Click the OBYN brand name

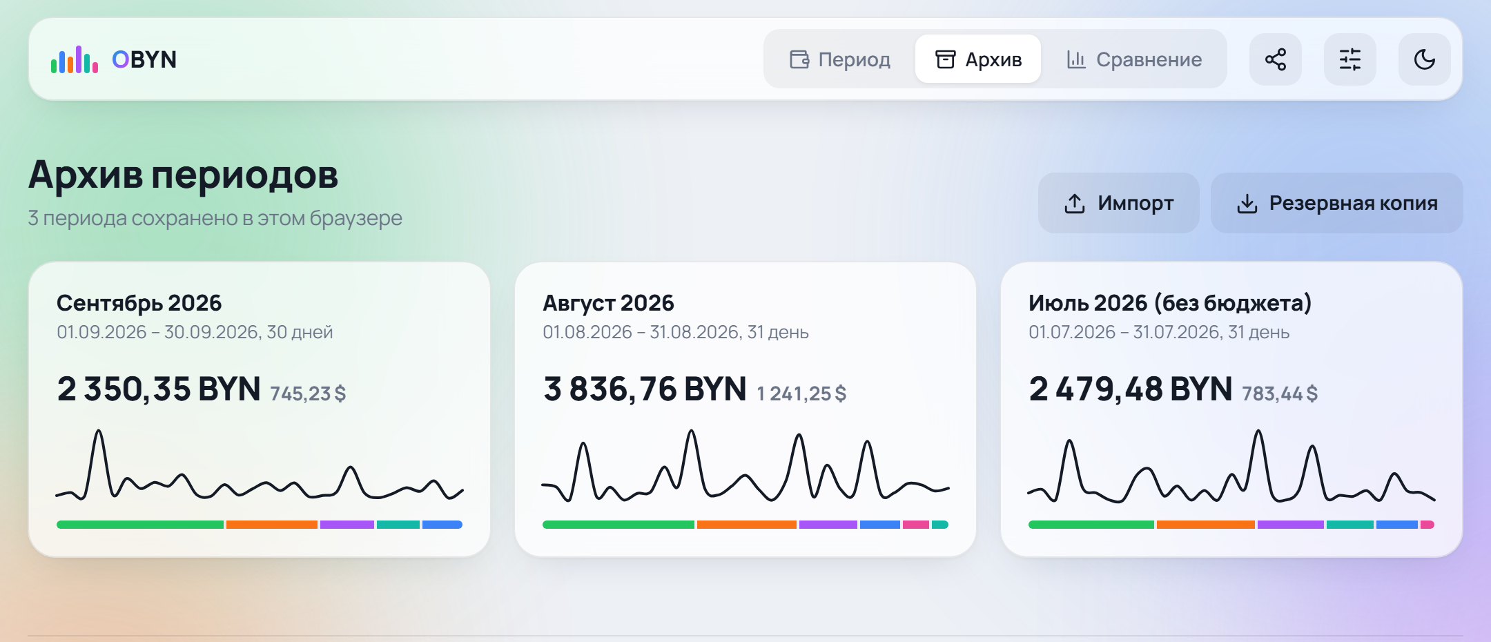[x=144, y=59]
